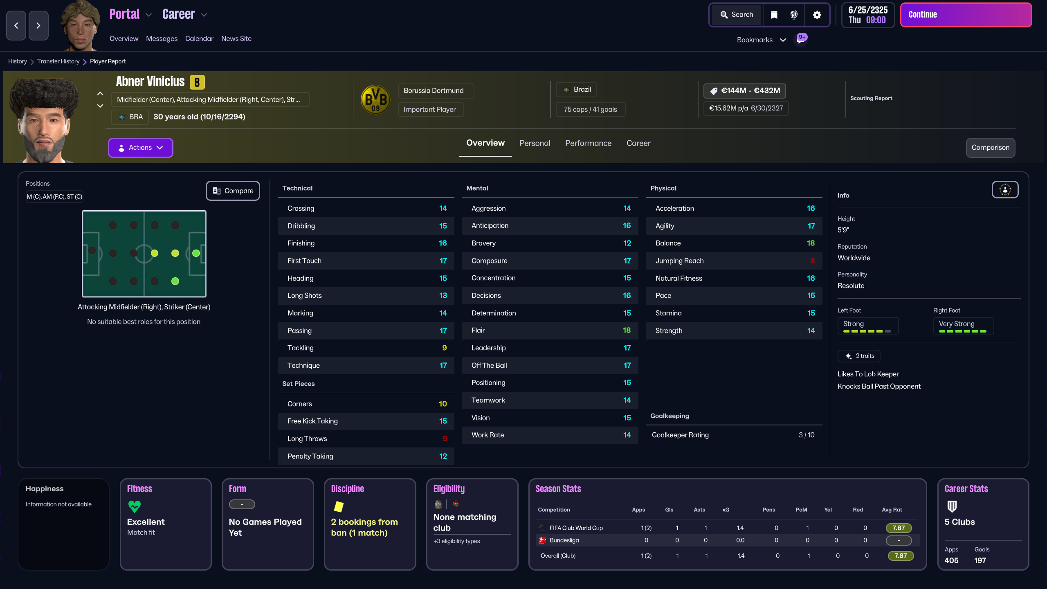The image size is (1047, 589).
Task: Open the Actions dropdown button
Action: coord(140,148)
